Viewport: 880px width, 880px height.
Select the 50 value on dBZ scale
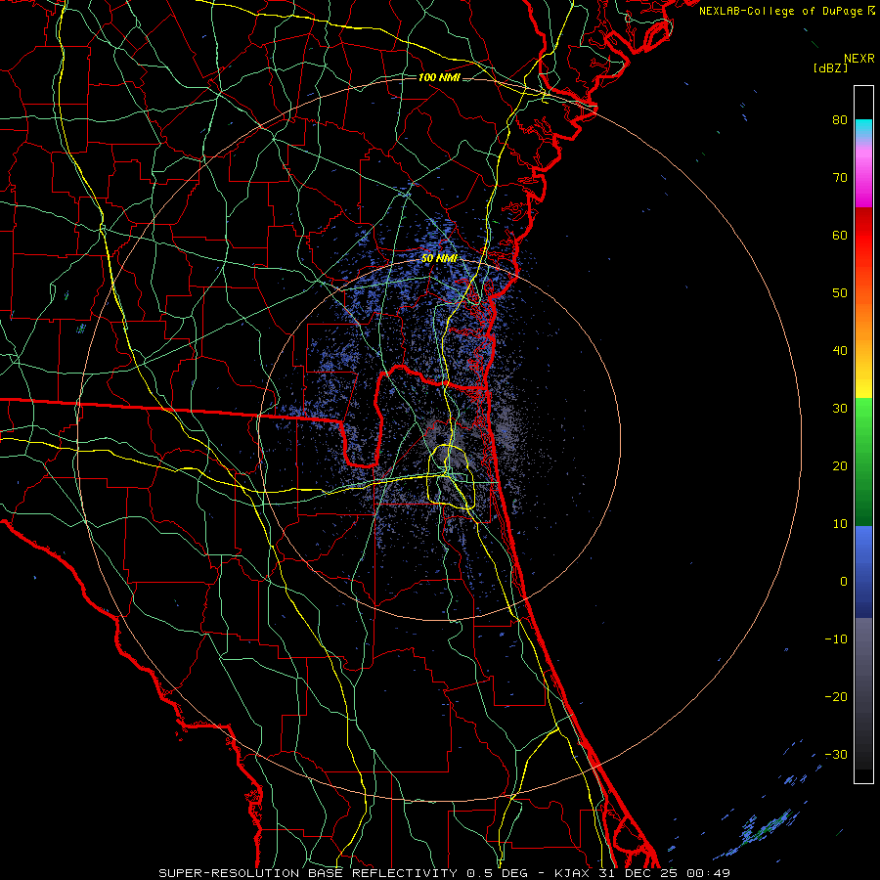840,293
